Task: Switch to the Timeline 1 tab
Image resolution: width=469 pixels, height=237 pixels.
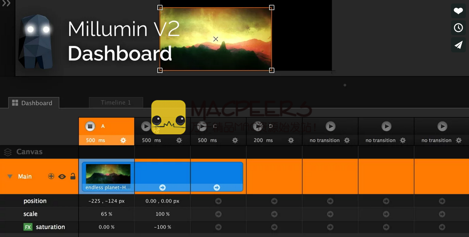Action: click(116, 102)
